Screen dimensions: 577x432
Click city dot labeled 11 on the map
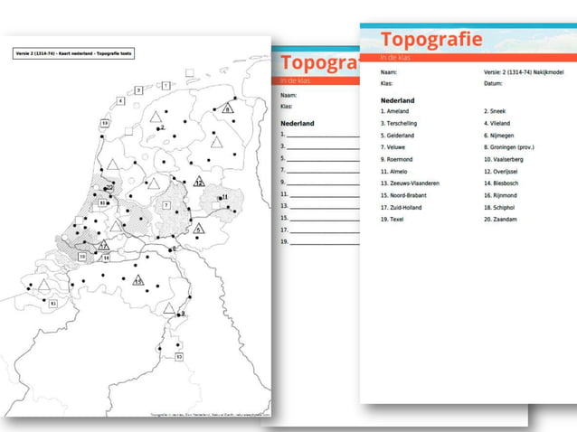(221, 199)
